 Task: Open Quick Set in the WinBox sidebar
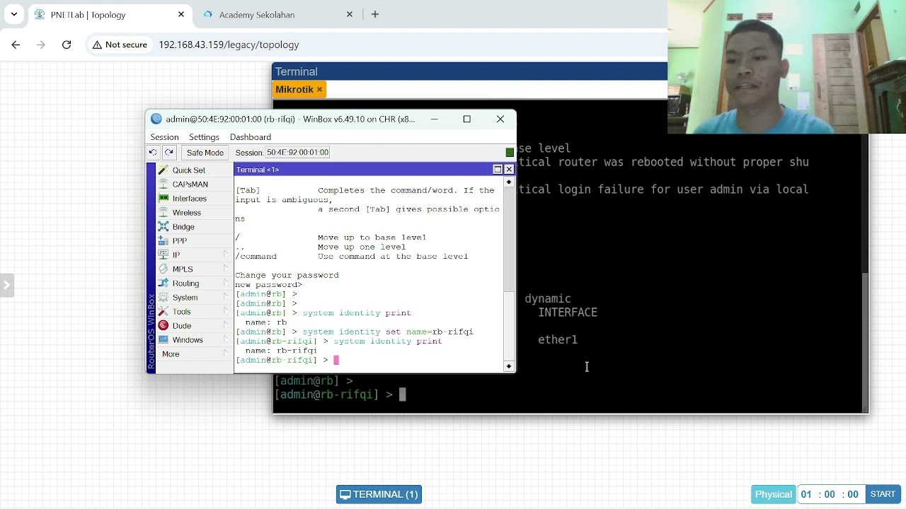[188, 170]
